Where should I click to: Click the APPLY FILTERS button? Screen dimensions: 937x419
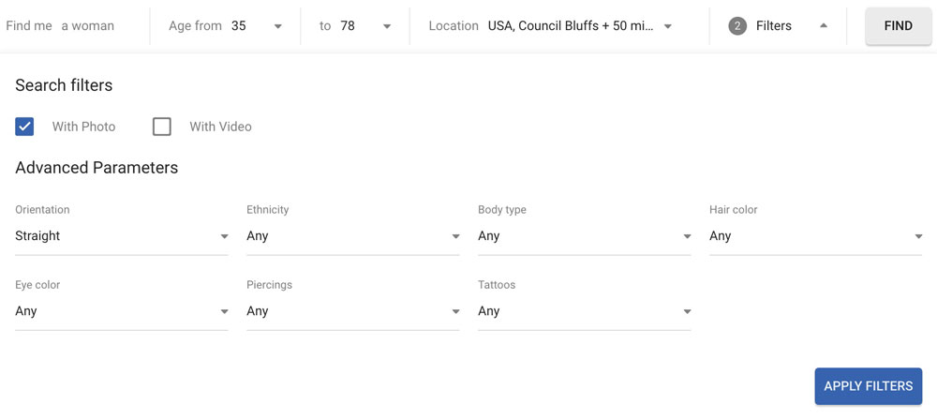[x=869, y=386]
